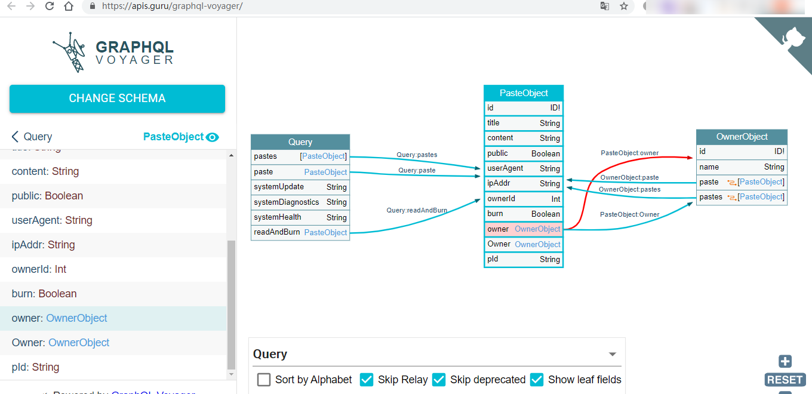Select public field in PasteObject node
Viewport: 812px width, 394px height.
524,153
